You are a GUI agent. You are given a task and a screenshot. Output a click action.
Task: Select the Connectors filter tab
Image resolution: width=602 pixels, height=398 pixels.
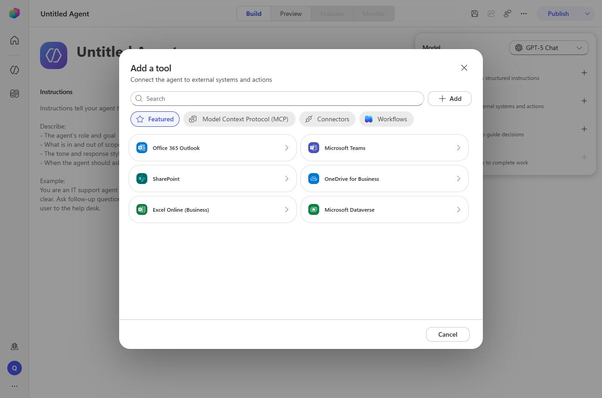[327, 119]
